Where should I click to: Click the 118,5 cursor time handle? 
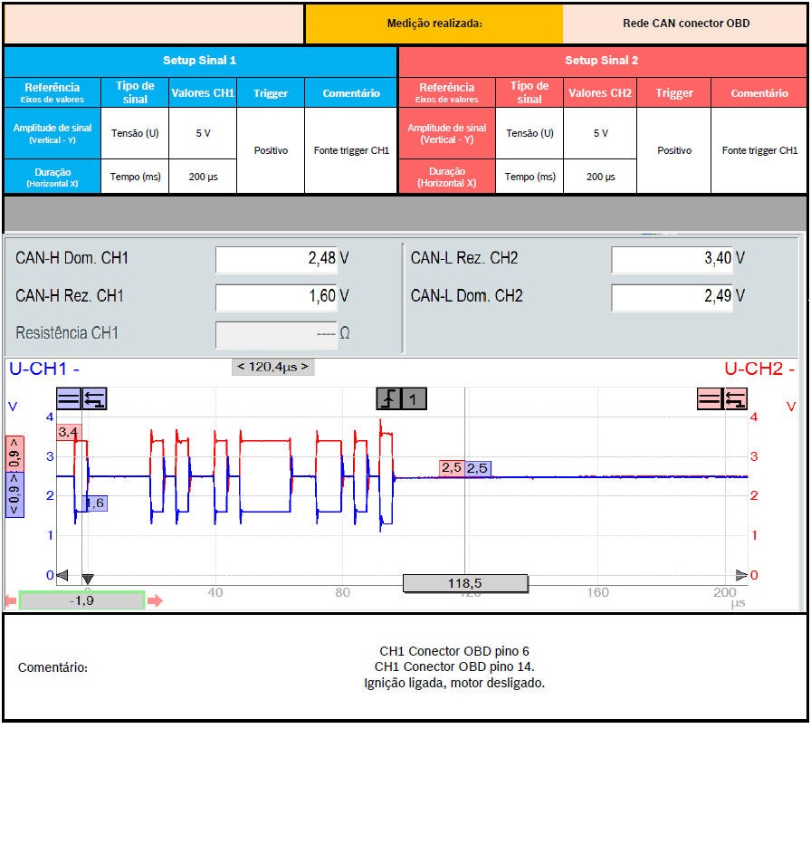pyautogui.click(x=464, y=584)
